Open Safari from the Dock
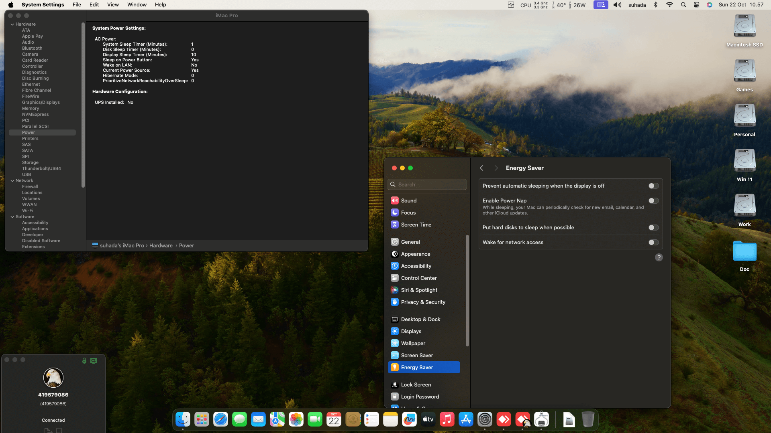The image size is (771, 433). coord(220,420)
